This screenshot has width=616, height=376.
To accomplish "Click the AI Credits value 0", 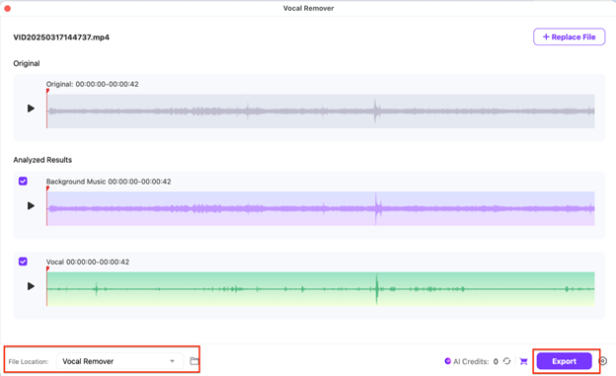I will pos(496,361).
